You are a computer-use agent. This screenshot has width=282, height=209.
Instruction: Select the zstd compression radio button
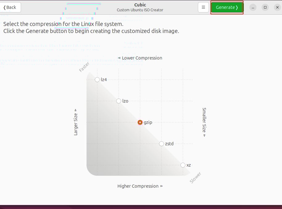coord(161,144)
